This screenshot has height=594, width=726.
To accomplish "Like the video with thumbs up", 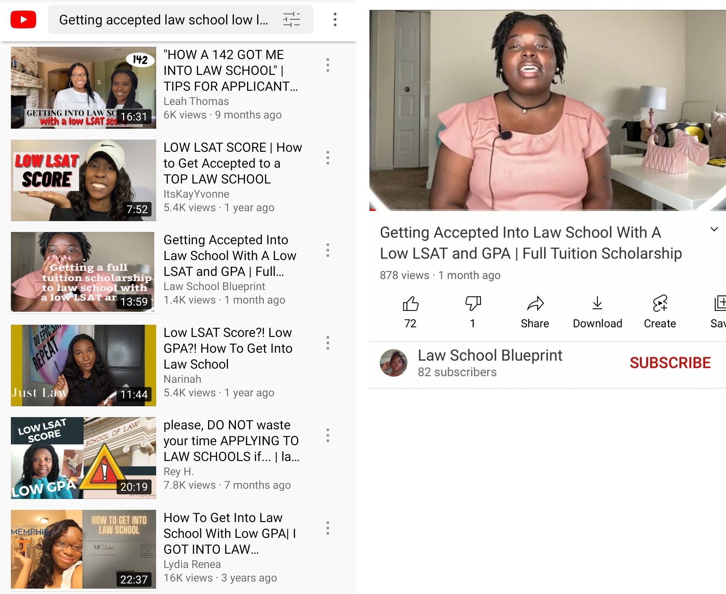I will [x=410, y=304].
